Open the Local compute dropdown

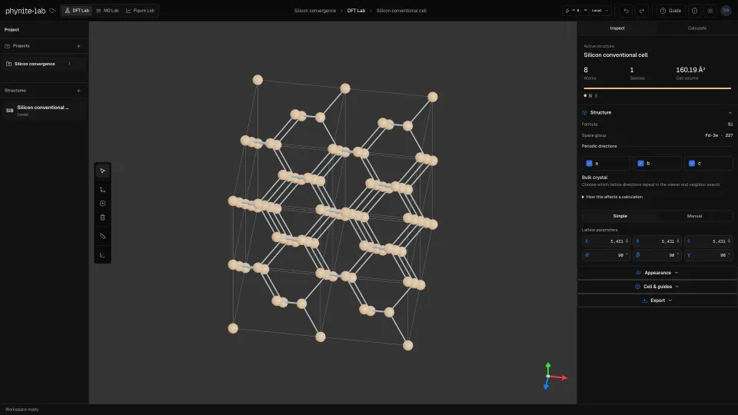587,10
